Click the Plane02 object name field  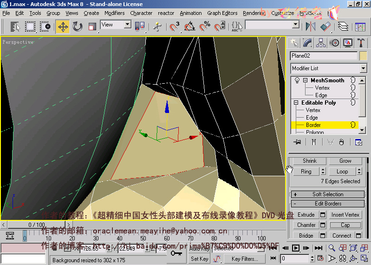324,56
